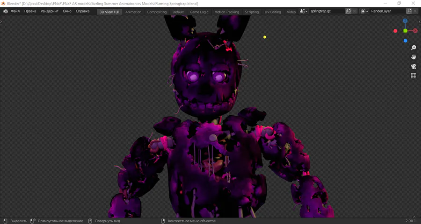Click the yellow light point in viewport
The height and width of the screenshot is (224, 421).
(265, 37)
